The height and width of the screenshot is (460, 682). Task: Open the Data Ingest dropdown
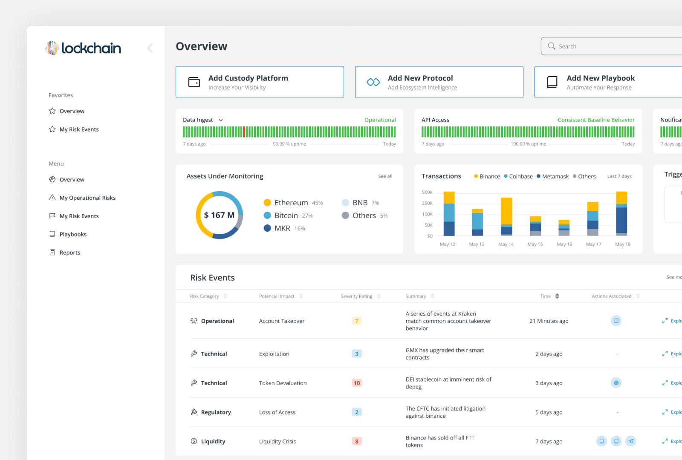(221, 120)
